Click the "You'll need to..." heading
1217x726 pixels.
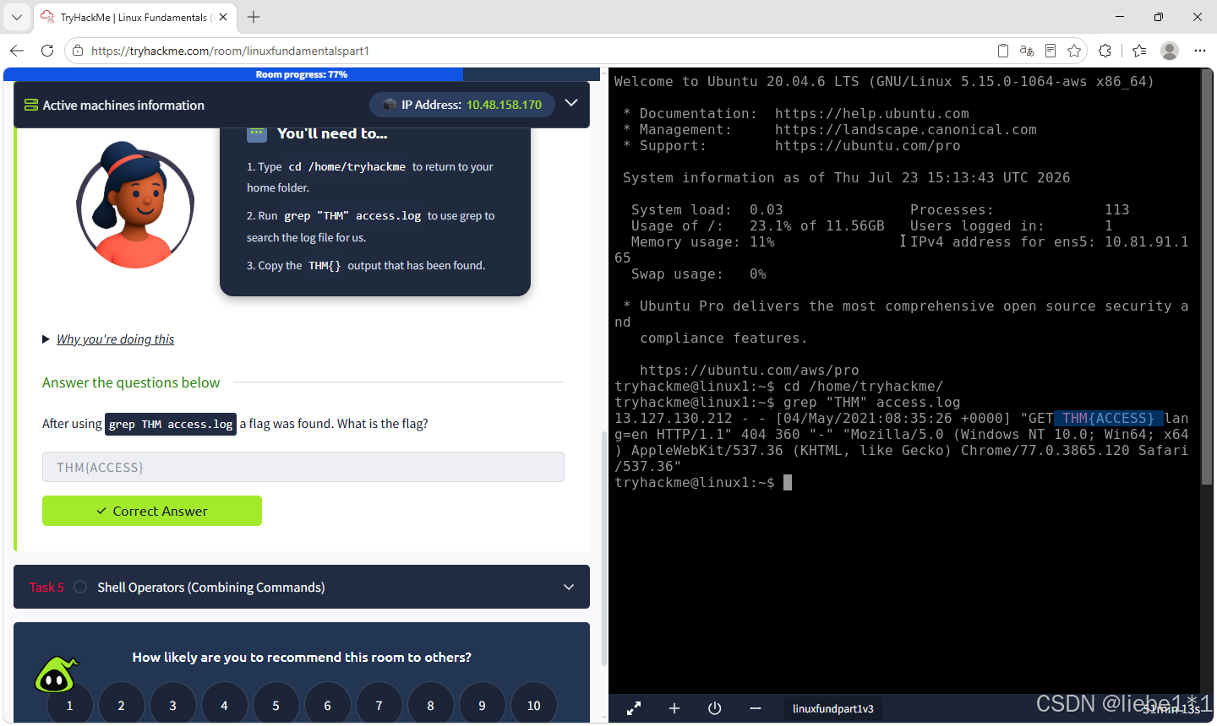[x=332, y=133]
